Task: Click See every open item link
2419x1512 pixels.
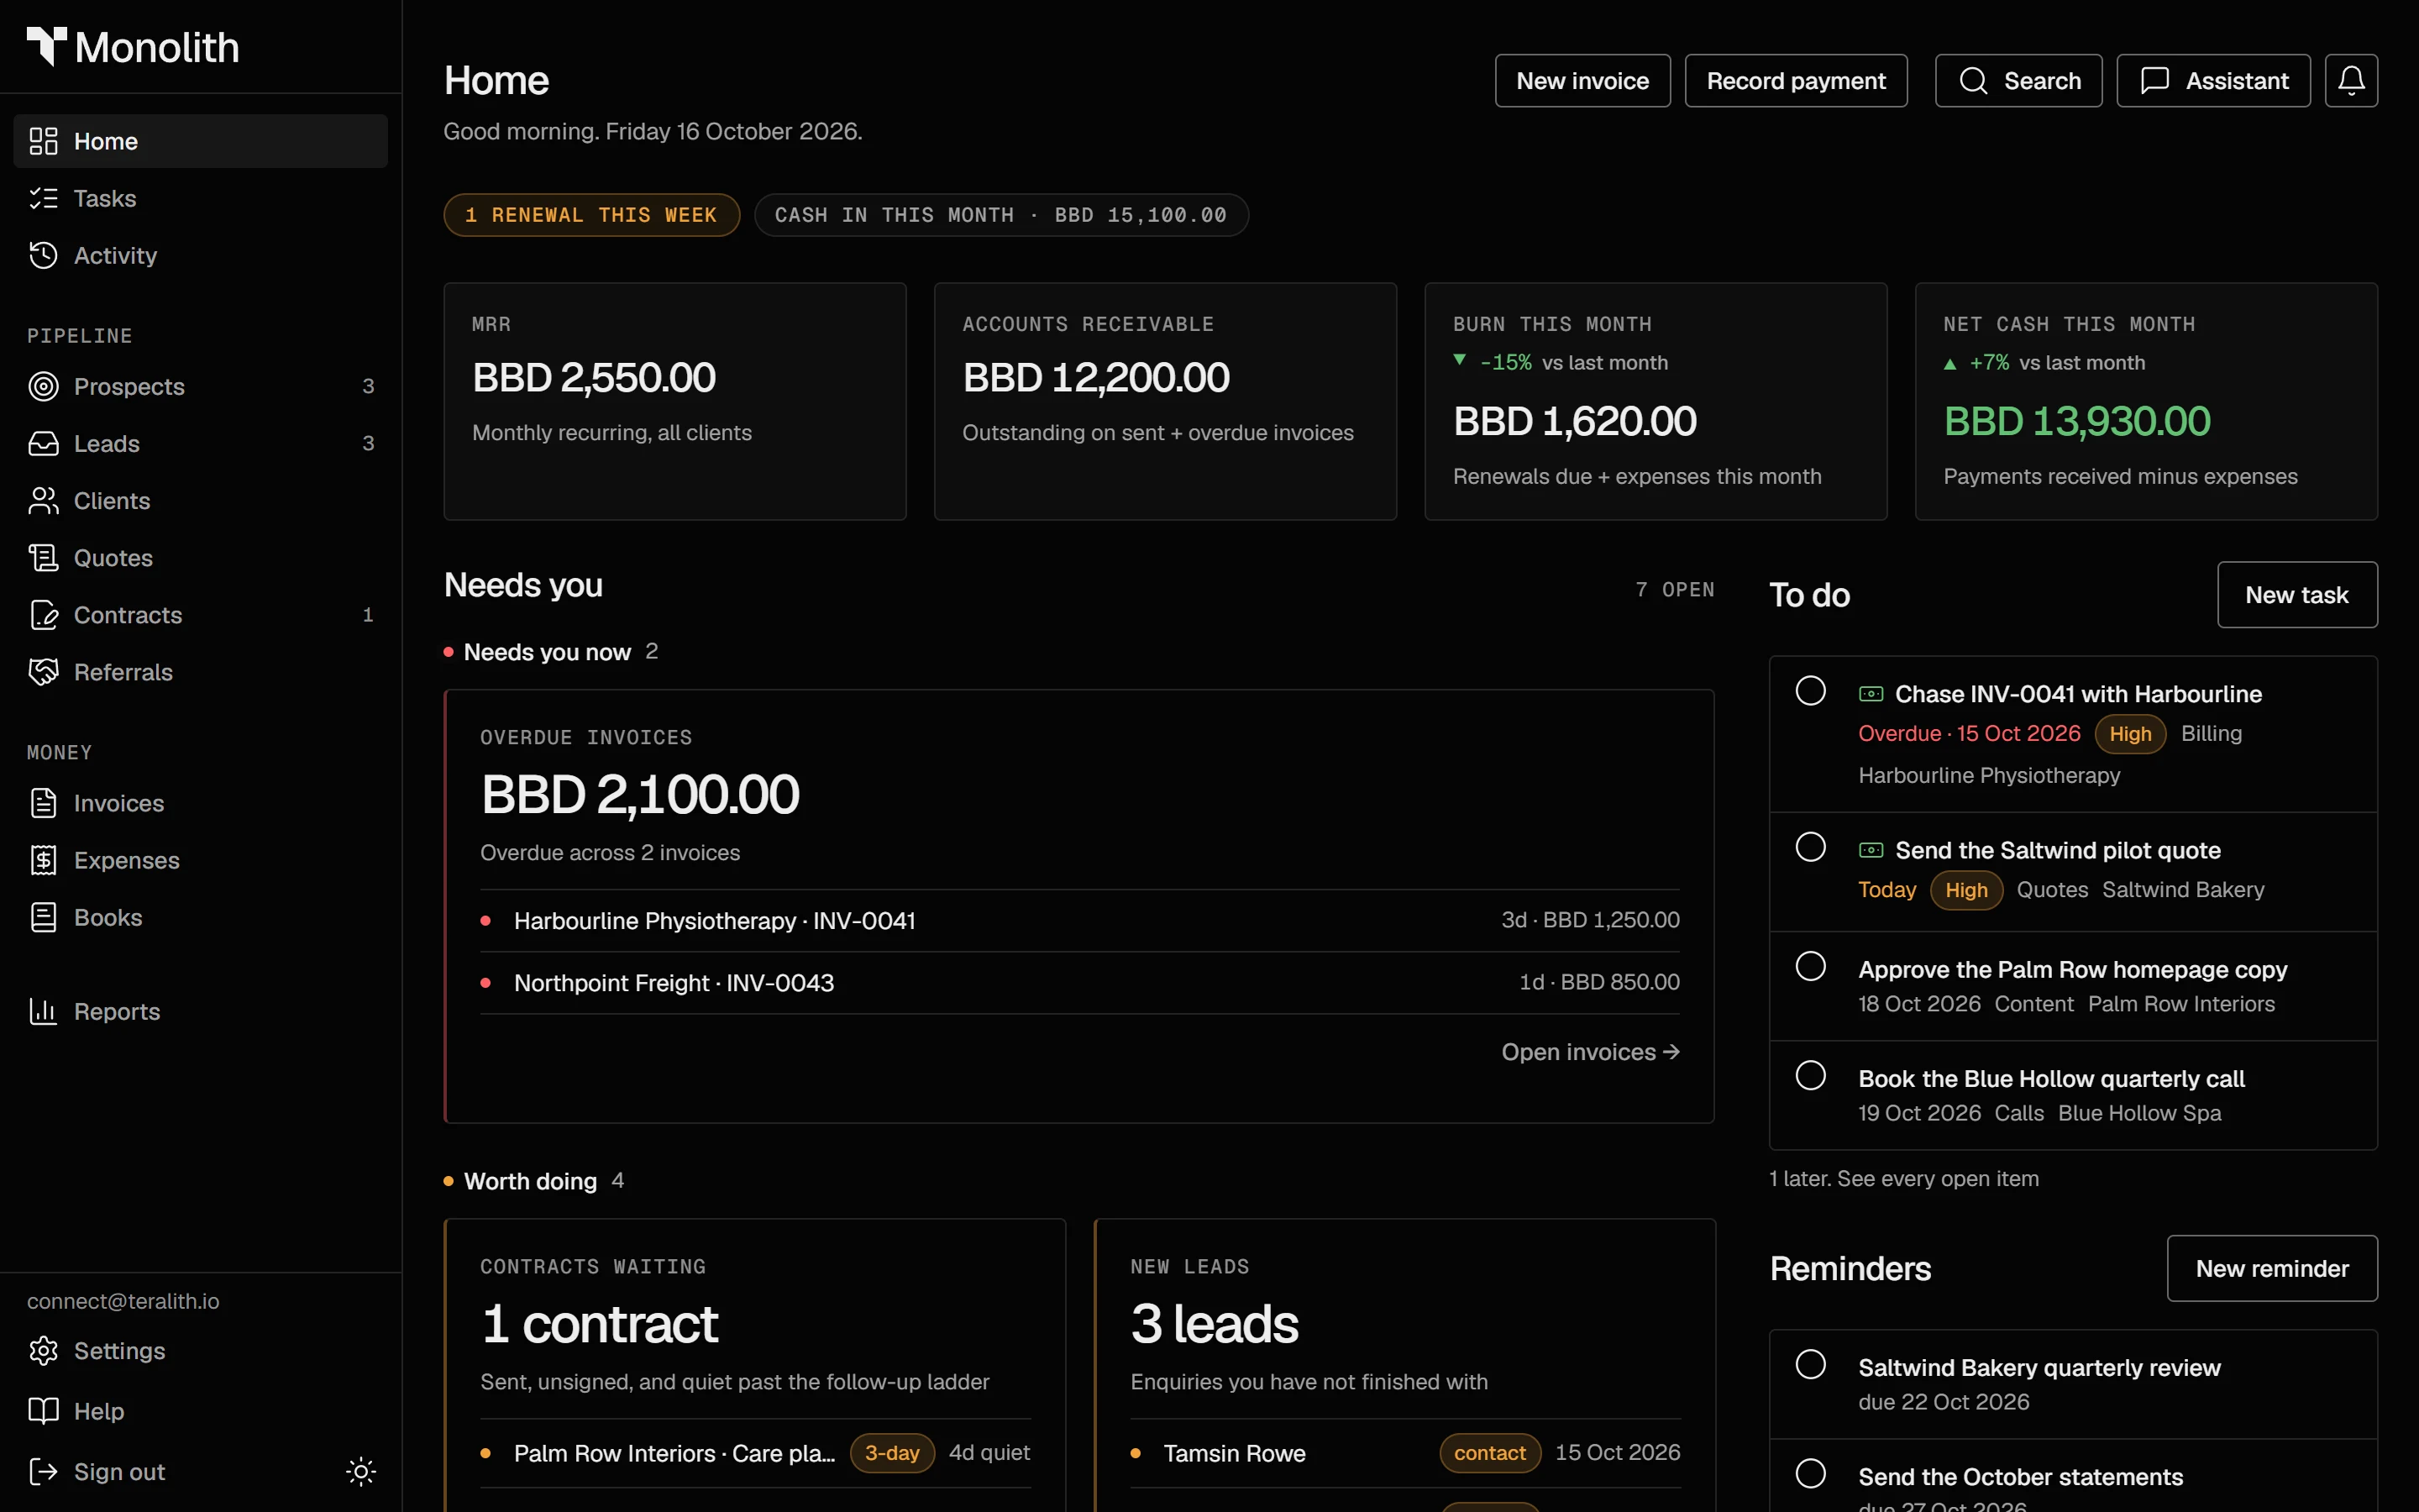Action: click(x=1937, y=1178)
